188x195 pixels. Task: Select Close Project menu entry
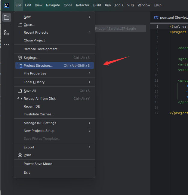(34, 40)
